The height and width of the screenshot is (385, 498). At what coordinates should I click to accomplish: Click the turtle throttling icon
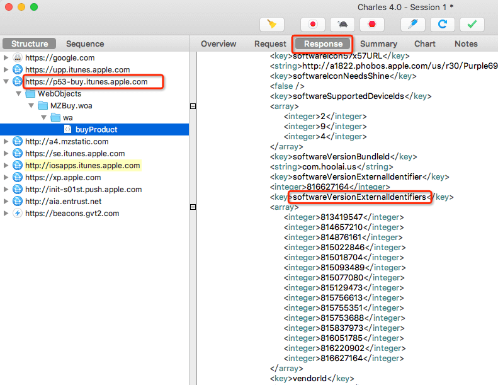[x=342, y=25]
